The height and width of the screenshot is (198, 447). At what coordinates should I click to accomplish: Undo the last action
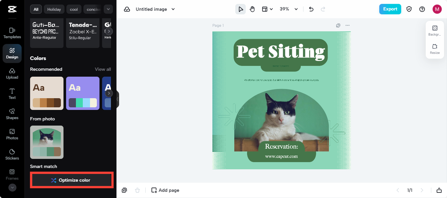312,9
